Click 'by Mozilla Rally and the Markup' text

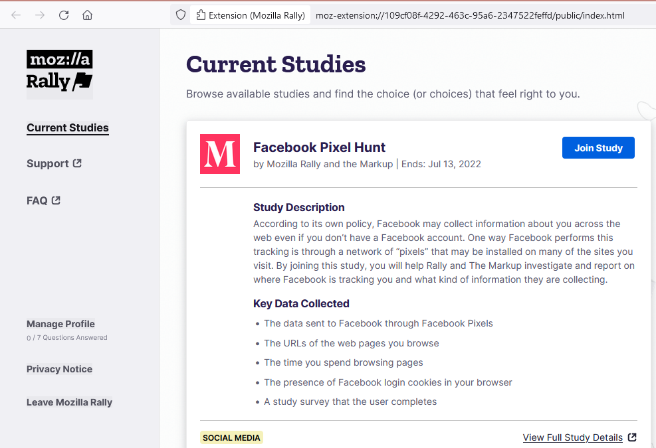click(x=323, y=164)
